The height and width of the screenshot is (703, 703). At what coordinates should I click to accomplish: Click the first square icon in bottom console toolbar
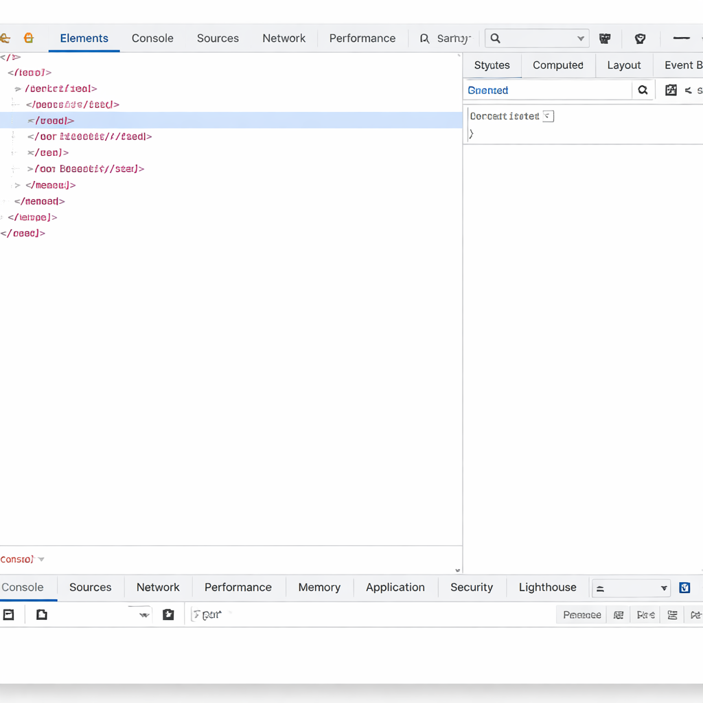8,614
